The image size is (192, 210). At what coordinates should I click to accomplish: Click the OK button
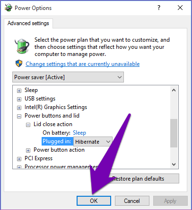click(94, 201)
